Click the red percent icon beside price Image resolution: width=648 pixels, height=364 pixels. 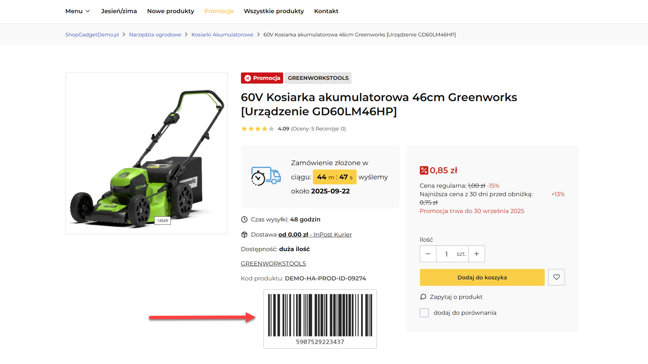(424, 171)
